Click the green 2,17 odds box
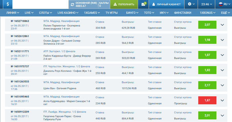The image size is (232, 122). [207, 85]
